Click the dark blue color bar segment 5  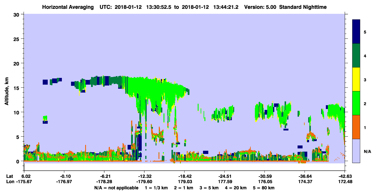coord(356,32)
